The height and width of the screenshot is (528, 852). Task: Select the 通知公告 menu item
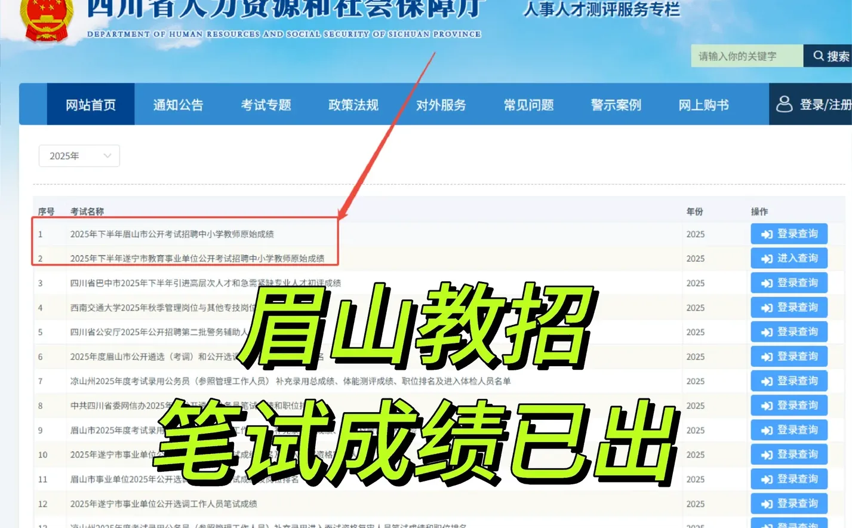177,104
